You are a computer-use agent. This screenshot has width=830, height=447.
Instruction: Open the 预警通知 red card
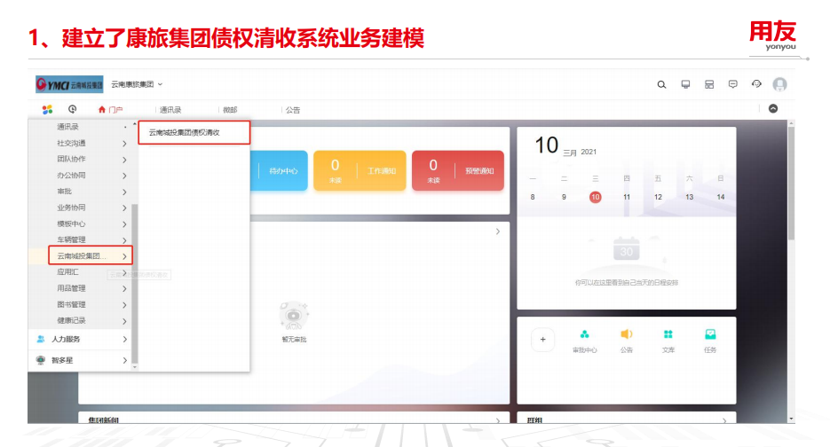tap(458, 171)
